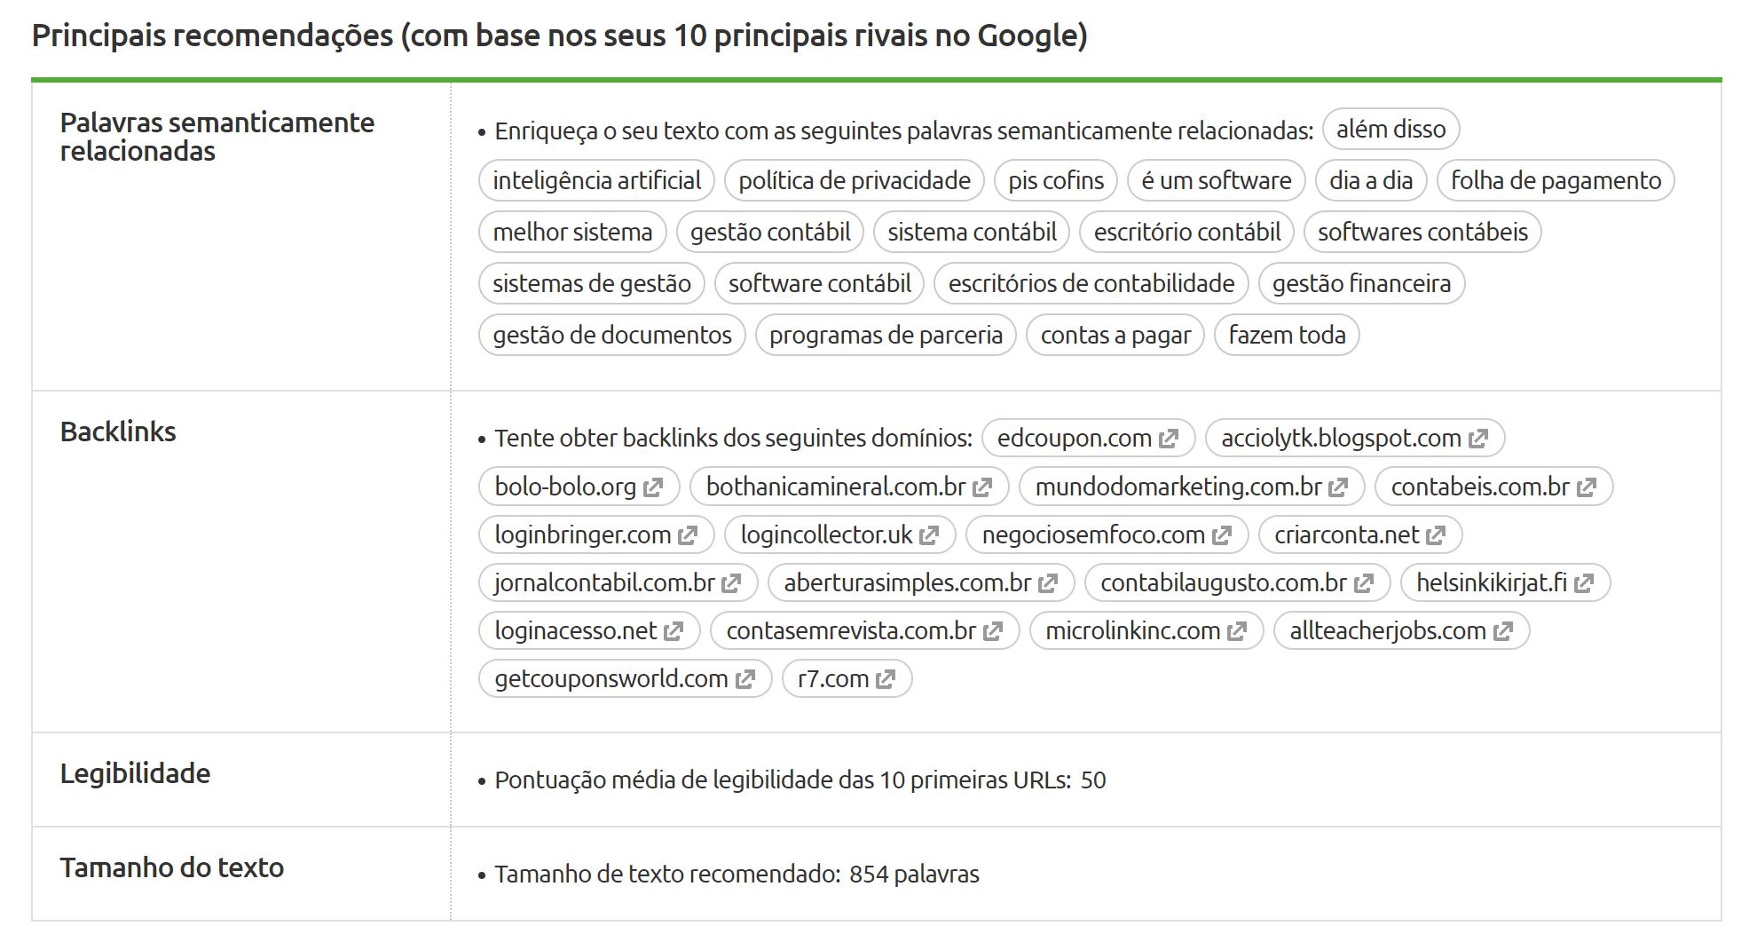Screen dimensions: 1741x950
Task: Open r7.com via its external link icon
Action: [885, 678]
